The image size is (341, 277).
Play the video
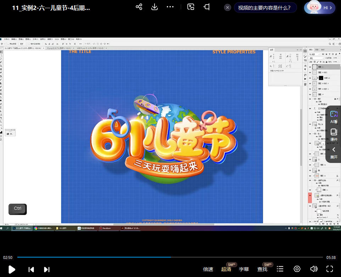tap(12, 269)
